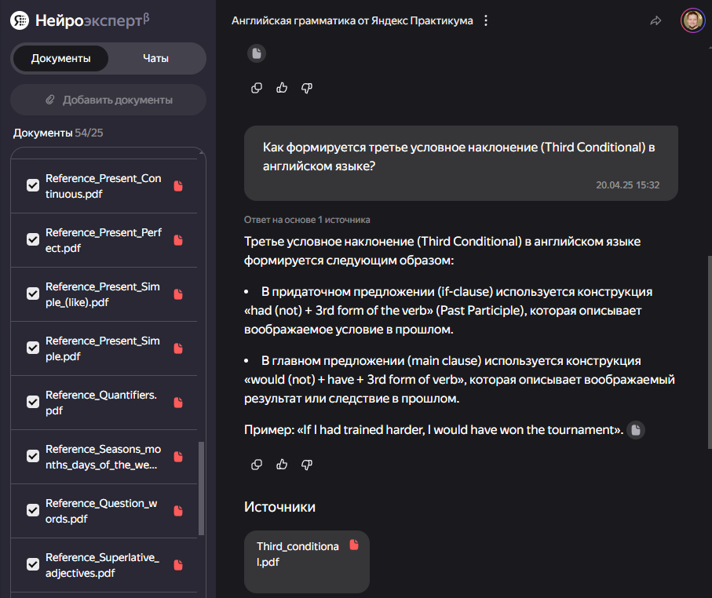Click the Источники heading
This screenshot has height=598, width=712.
click(279, 507)
